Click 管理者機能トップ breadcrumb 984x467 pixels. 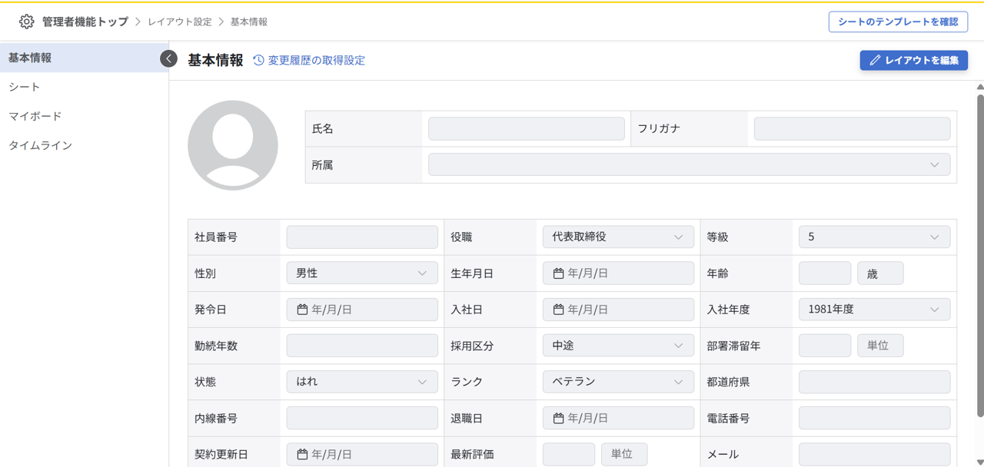point(85,22)
